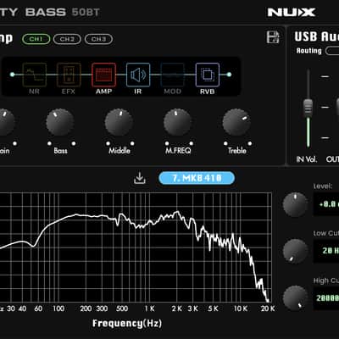The width and height of the screenshot is (339, 339).
Task: Switch to channel CH3
Action: pos(98,39)
